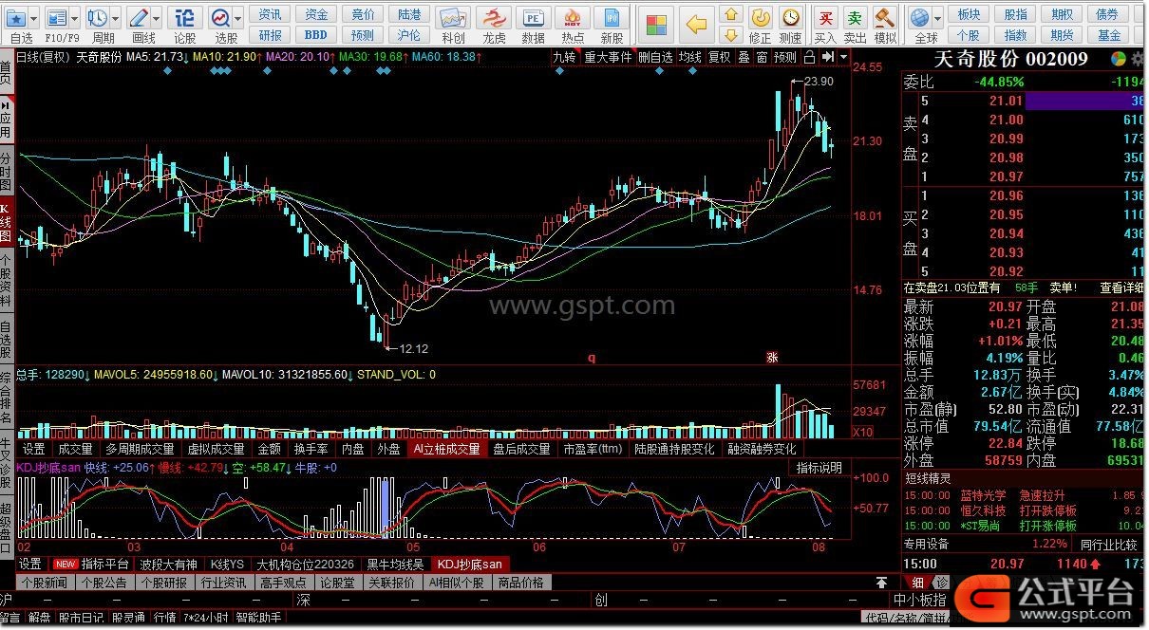Image resolution: width=1149 pixels, height=630 pixels.
Task: Click the 资讯 news toolbar button
Action: 271,14
